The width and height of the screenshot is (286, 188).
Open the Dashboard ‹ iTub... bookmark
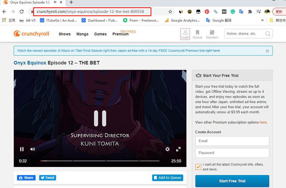tap(100, 20)
